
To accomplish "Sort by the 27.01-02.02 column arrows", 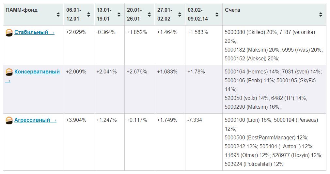I will pyautogui.click(x=180, y=14).
